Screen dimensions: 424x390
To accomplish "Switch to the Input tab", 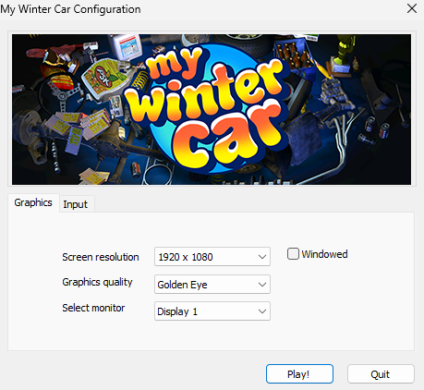I will 76,204.
